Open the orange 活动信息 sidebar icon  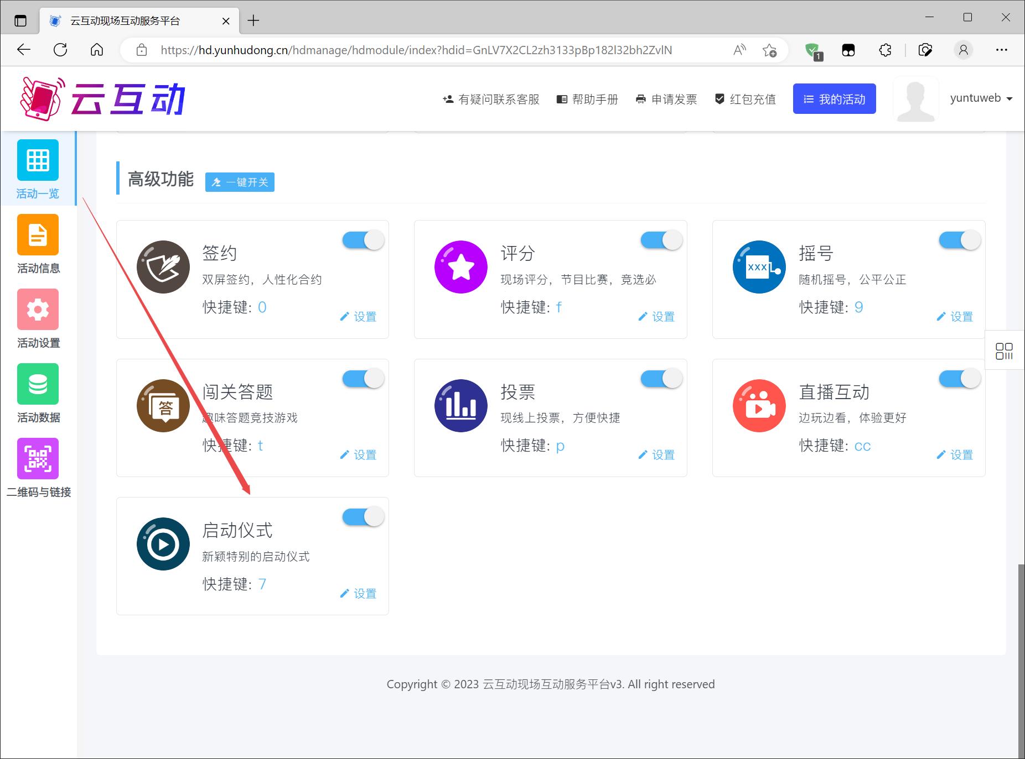(38, 235)
